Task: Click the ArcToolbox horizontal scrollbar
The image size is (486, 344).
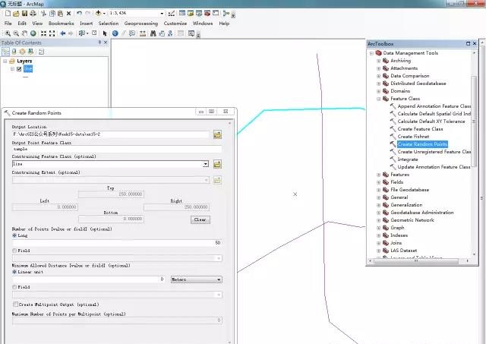Action: pyautogui.click(x=416, y=261)
